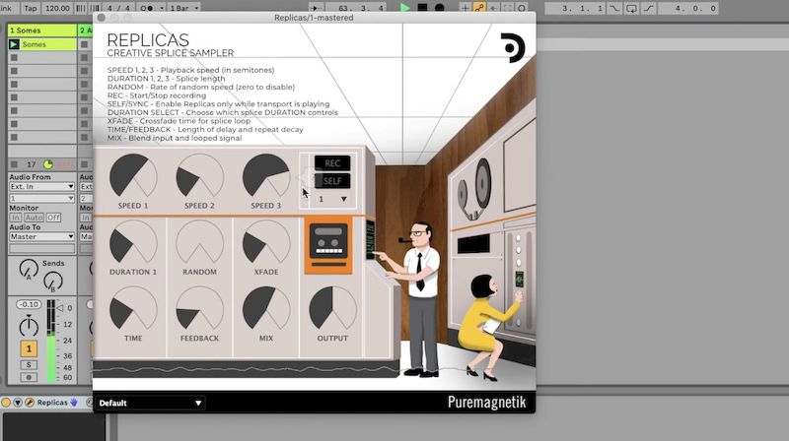Solo track 1 with the S button
This screenshot has height=441, width=789.
click(29, 364)
